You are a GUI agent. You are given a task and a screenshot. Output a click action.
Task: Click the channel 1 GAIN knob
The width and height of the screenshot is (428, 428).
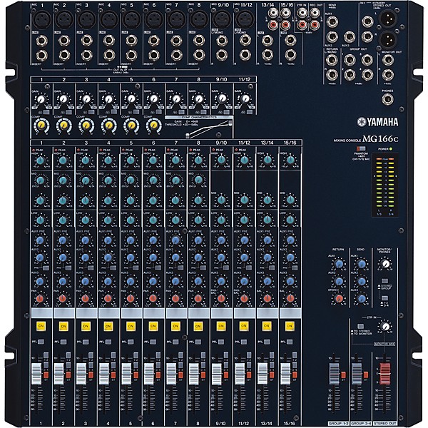[x=41, y=101]
